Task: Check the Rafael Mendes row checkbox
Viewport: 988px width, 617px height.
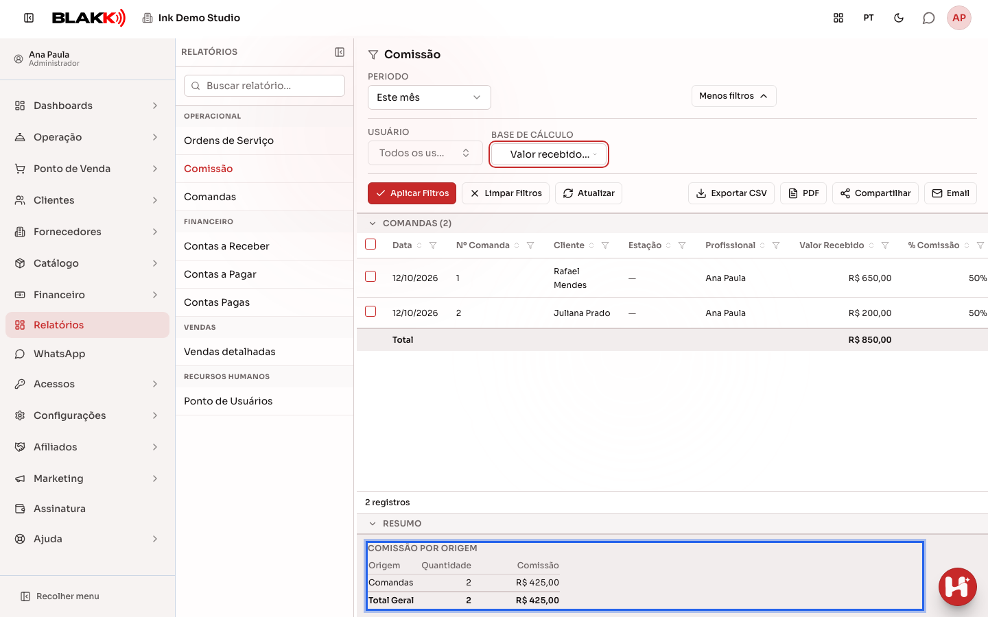Action: [370, 276]
